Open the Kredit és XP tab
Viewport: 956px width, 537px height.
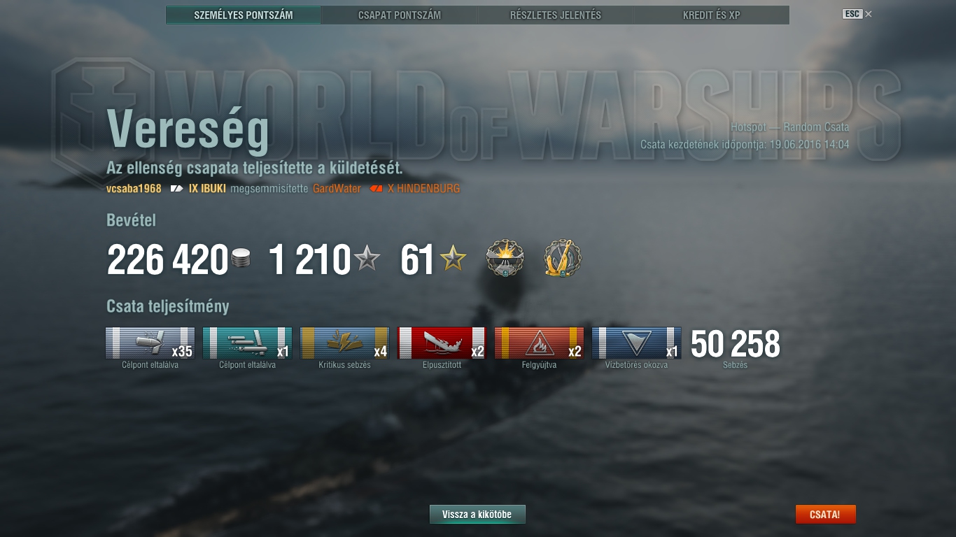click(712, 15)
